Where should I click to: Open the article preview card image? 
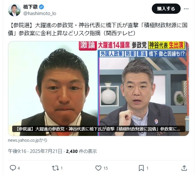click(x=99, y=88)
